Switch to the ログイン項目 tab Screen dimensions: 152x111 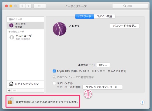point(105,16)
